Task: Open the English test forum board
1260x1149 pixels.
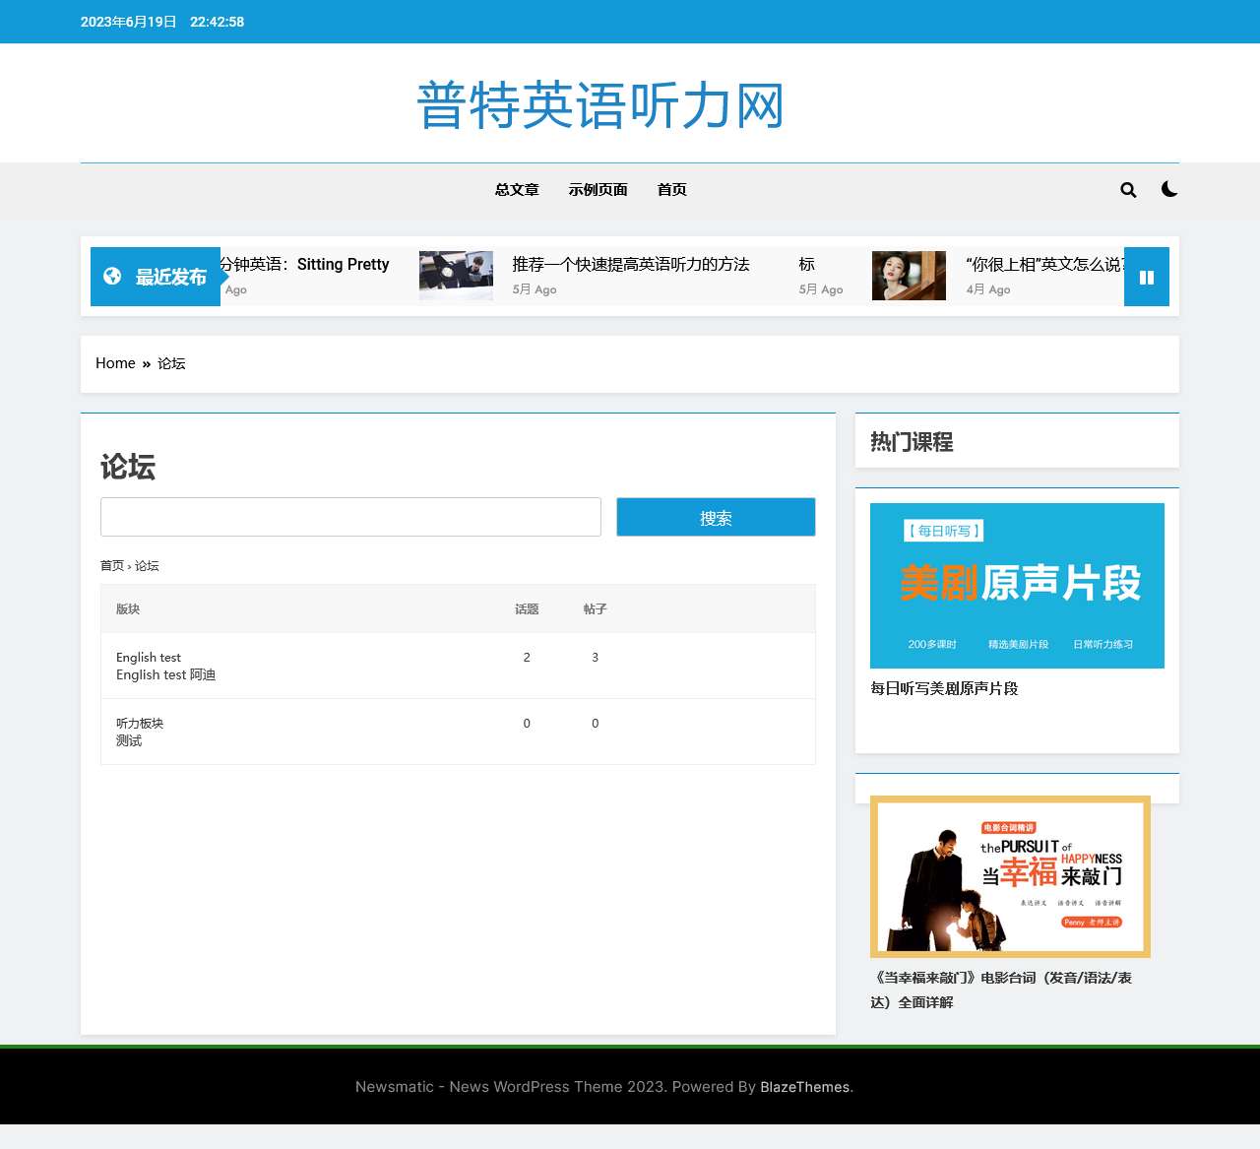Action: [x=148, y=657]
